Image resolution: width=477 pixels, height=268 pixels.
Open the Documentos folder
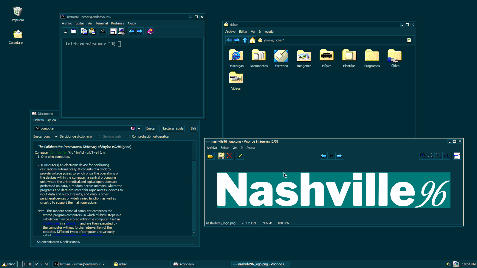(x=259, y=58)
